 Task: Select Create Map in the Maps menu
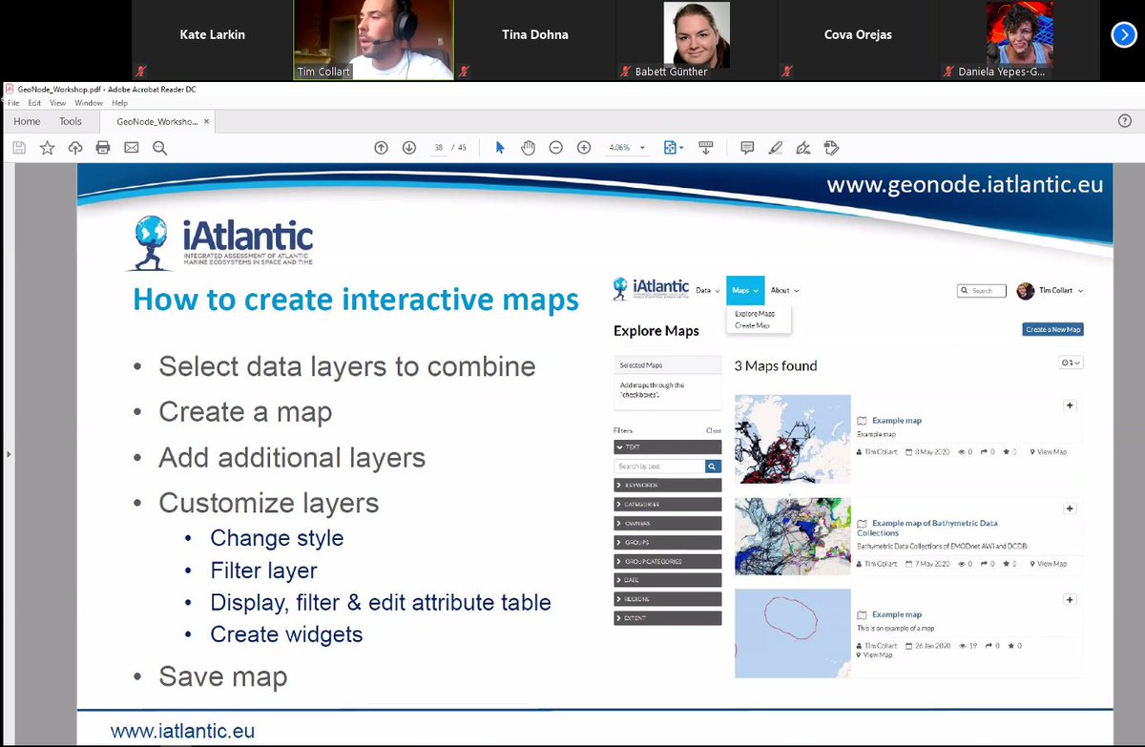point(752,325)
